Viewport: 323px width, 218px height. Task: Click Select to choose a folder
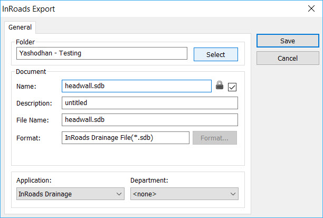point(215,54)
